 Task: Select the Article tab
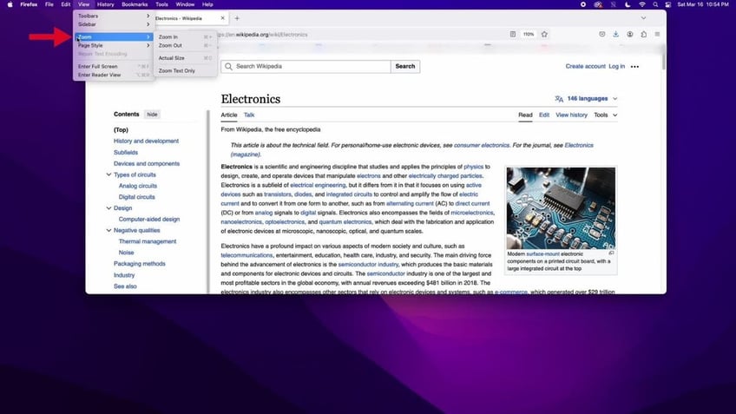coord(229,115)
